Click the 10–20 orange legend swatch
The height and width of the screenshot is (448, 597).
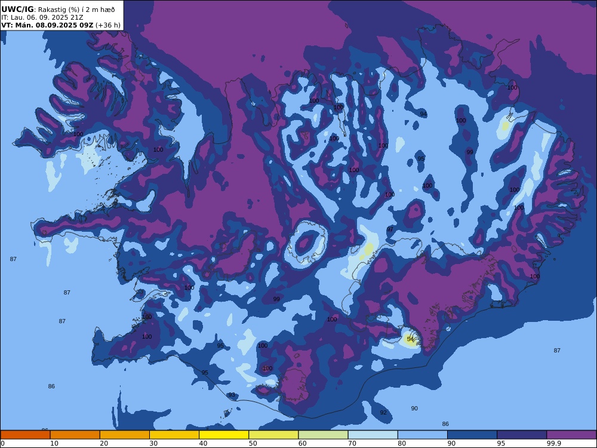coord(75,435)
